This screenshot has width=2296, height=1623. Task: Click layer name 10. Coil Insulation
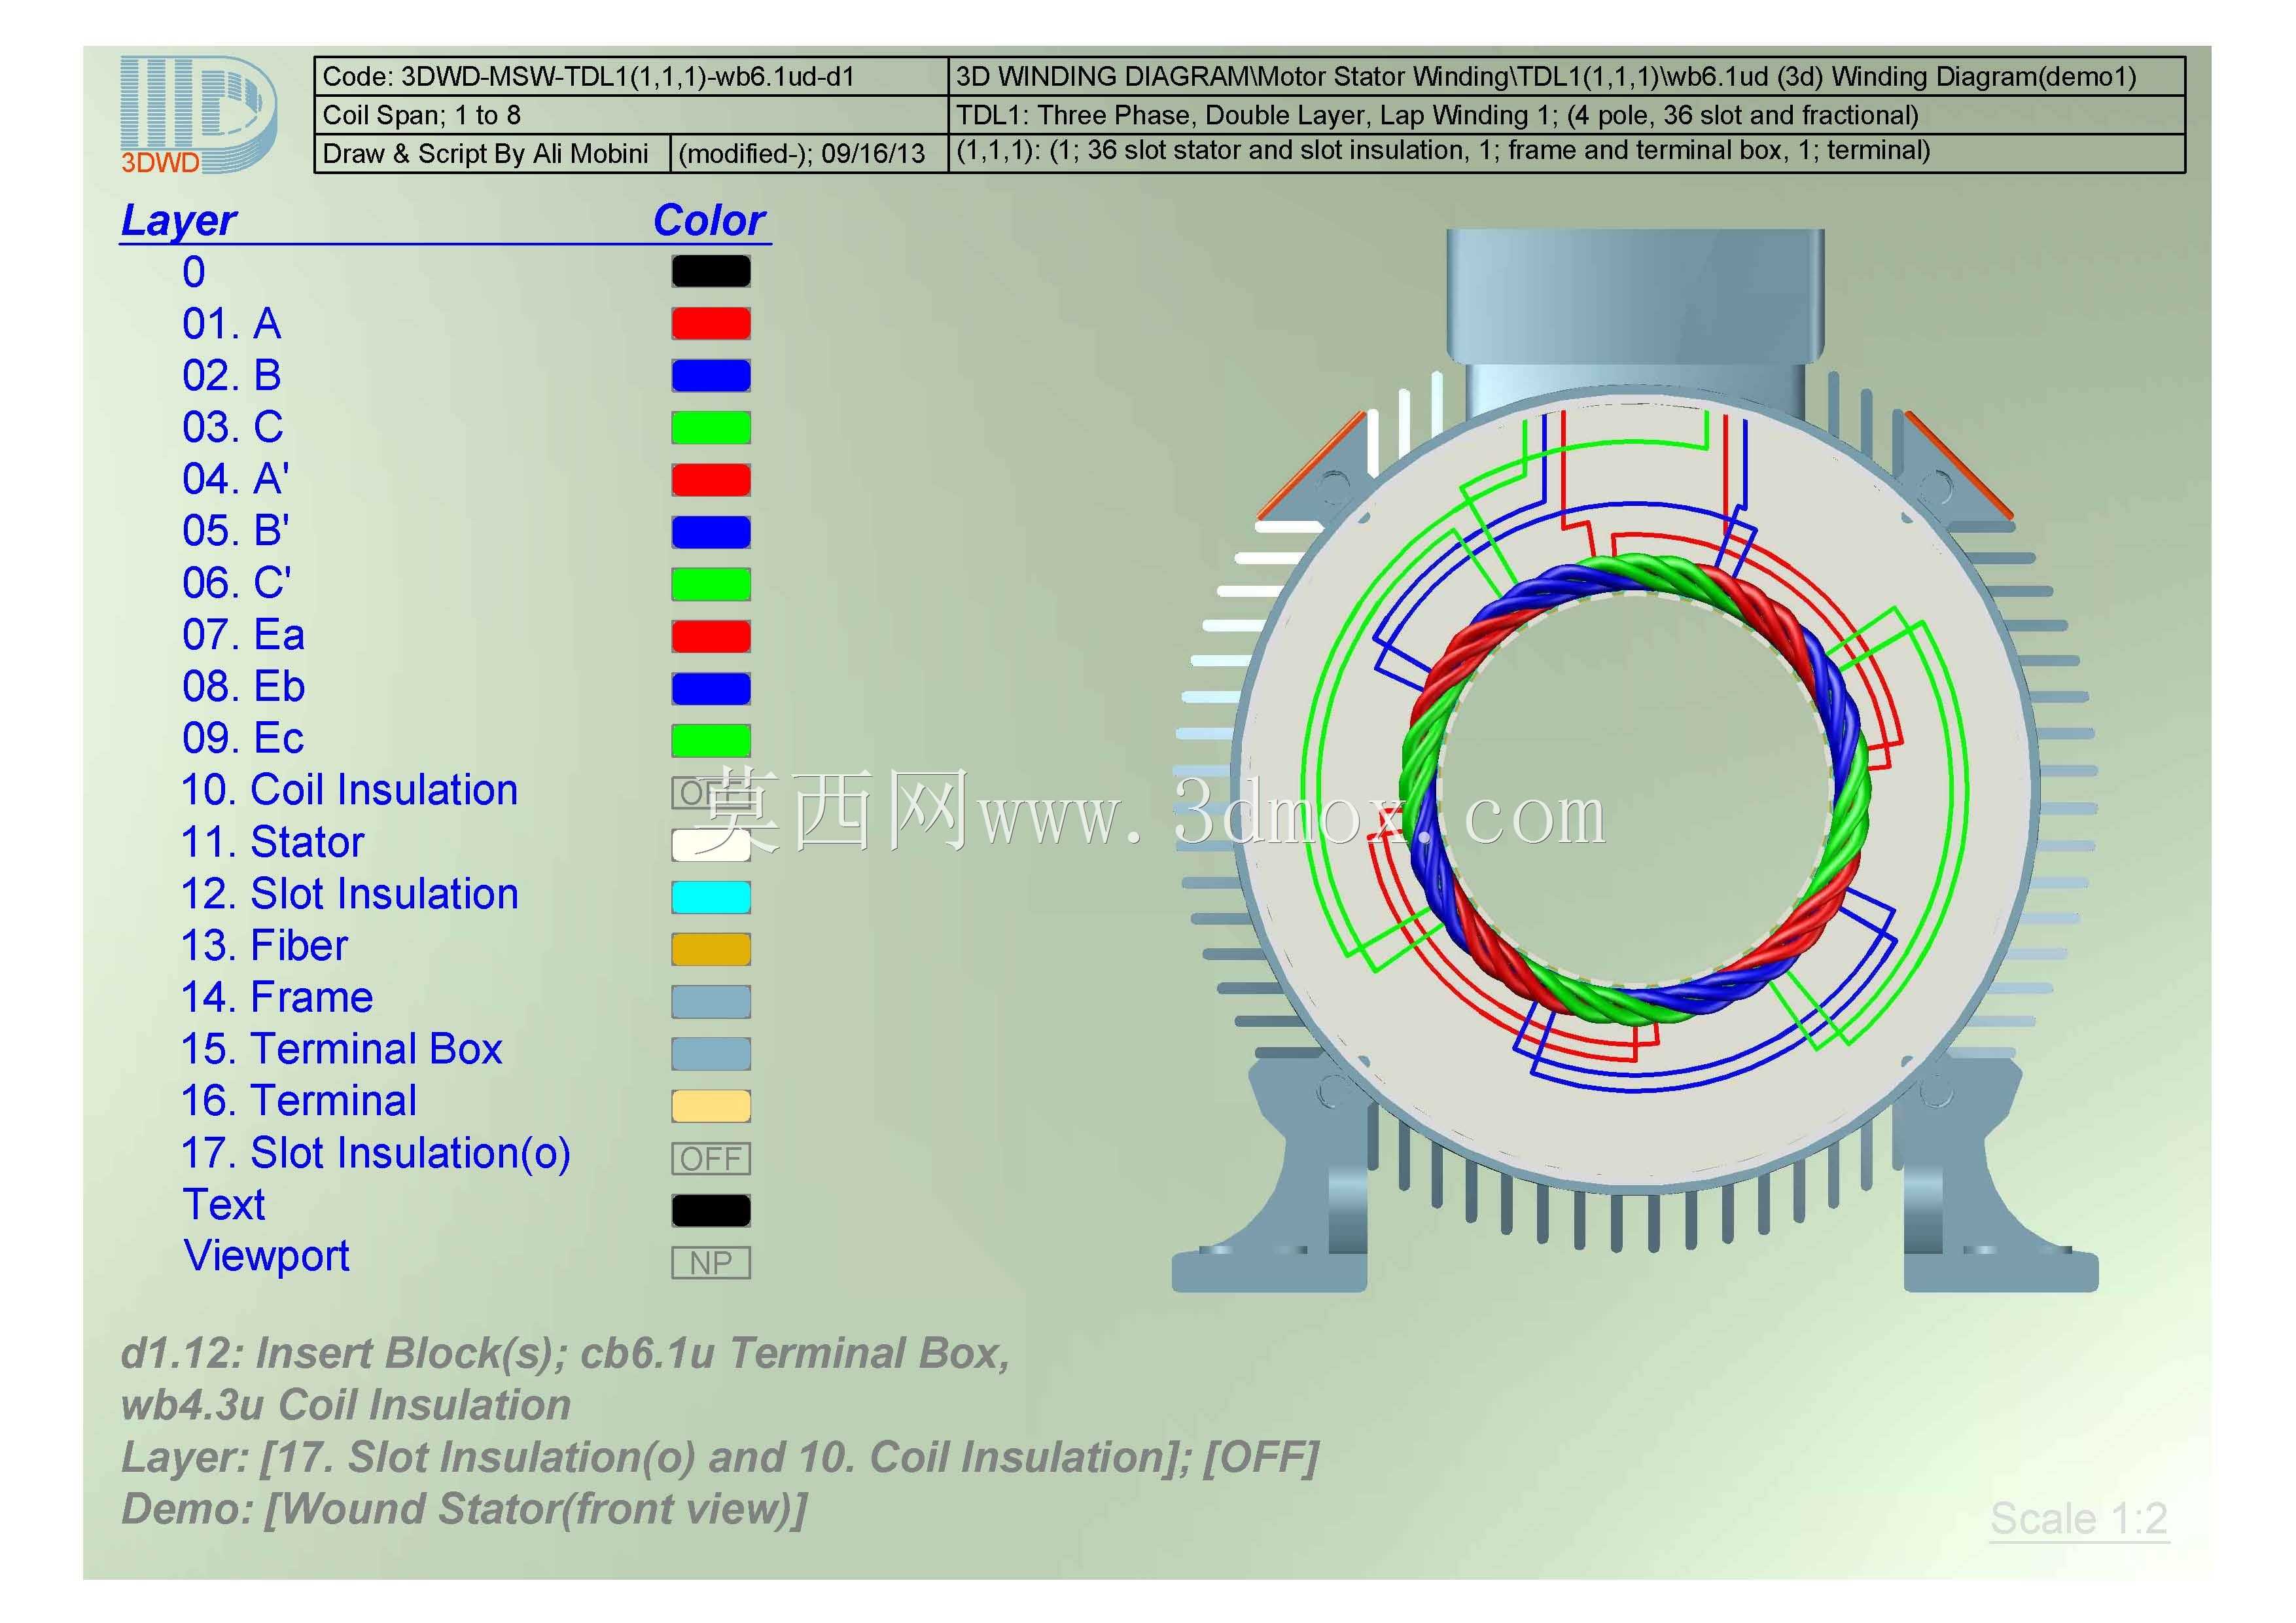coord(349,790)
